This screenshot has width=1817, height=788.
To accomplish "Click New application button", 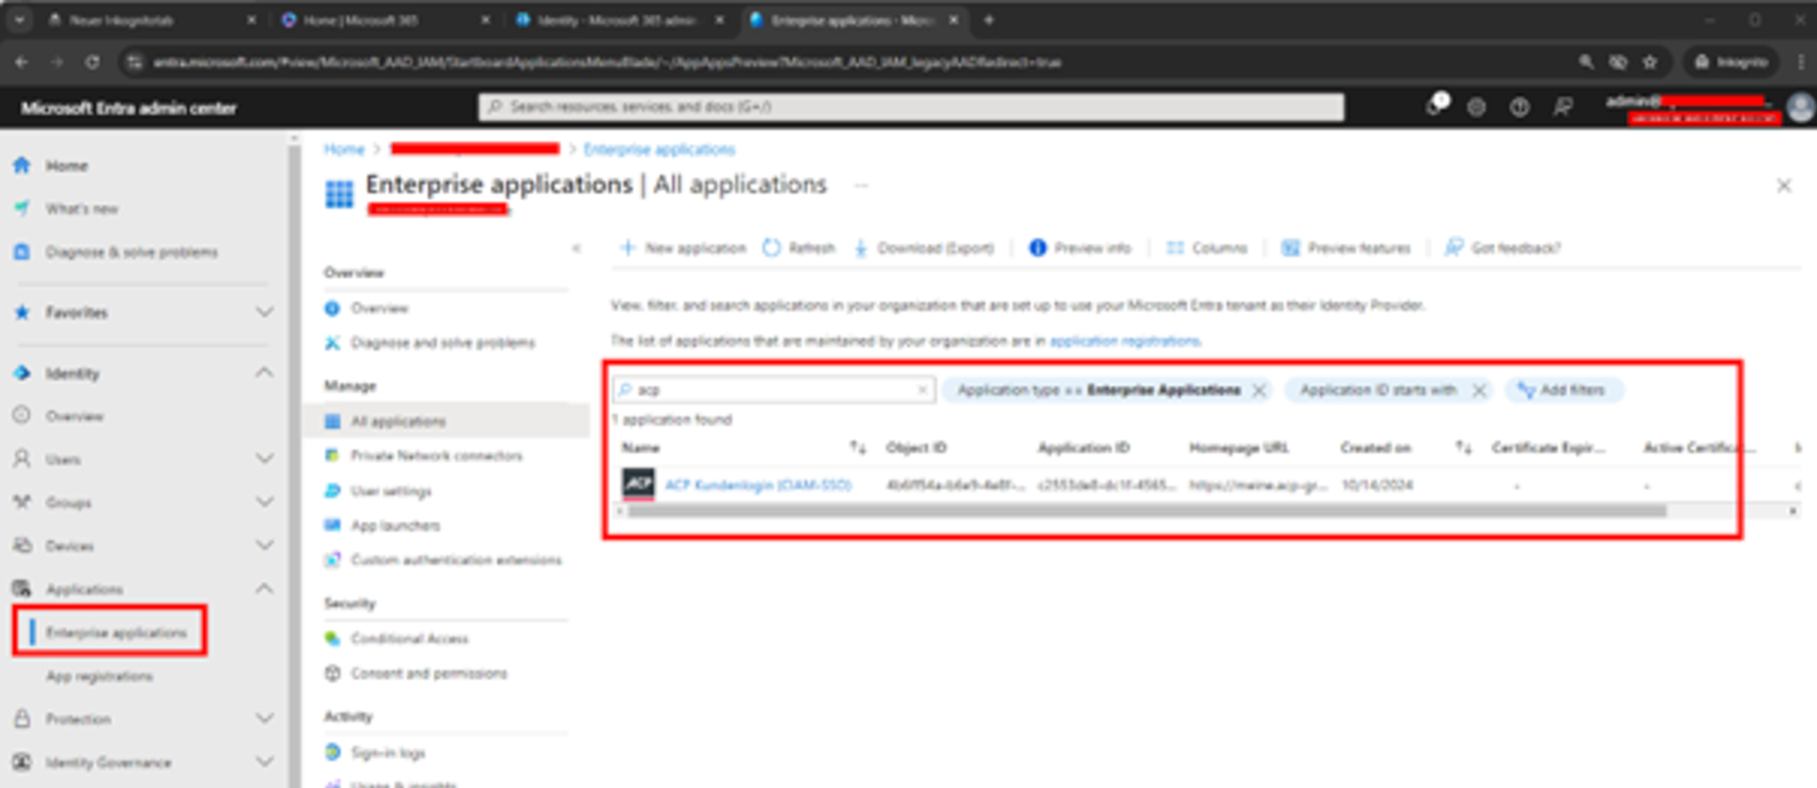I will (683, 248).
